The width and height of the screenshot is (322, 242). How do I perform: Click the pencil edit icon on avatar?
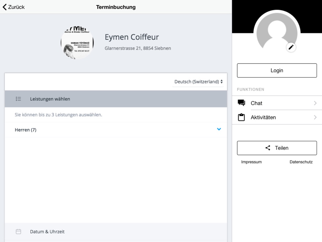pos(291,47)
